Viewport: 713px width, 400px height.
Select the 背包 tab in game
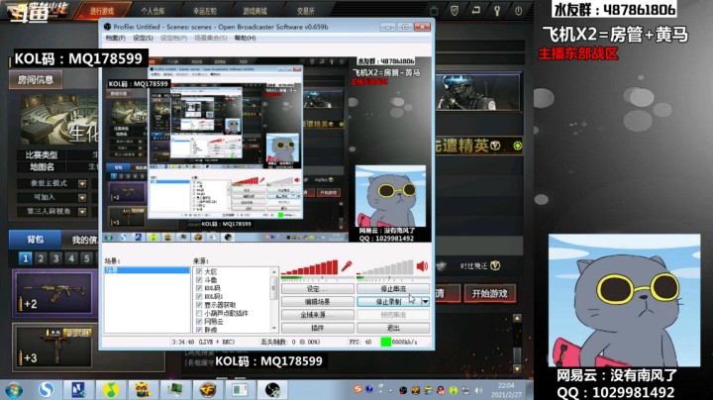[36, 239]
